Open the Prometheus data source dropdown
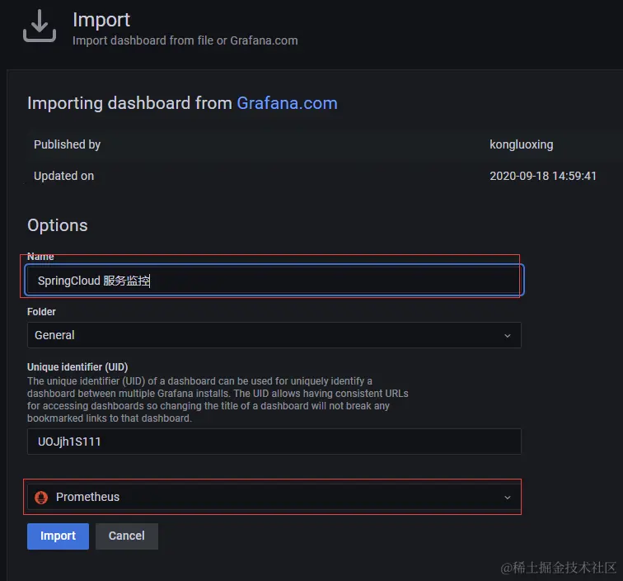This screenshot has height=581, width=623. pos(274,497)
